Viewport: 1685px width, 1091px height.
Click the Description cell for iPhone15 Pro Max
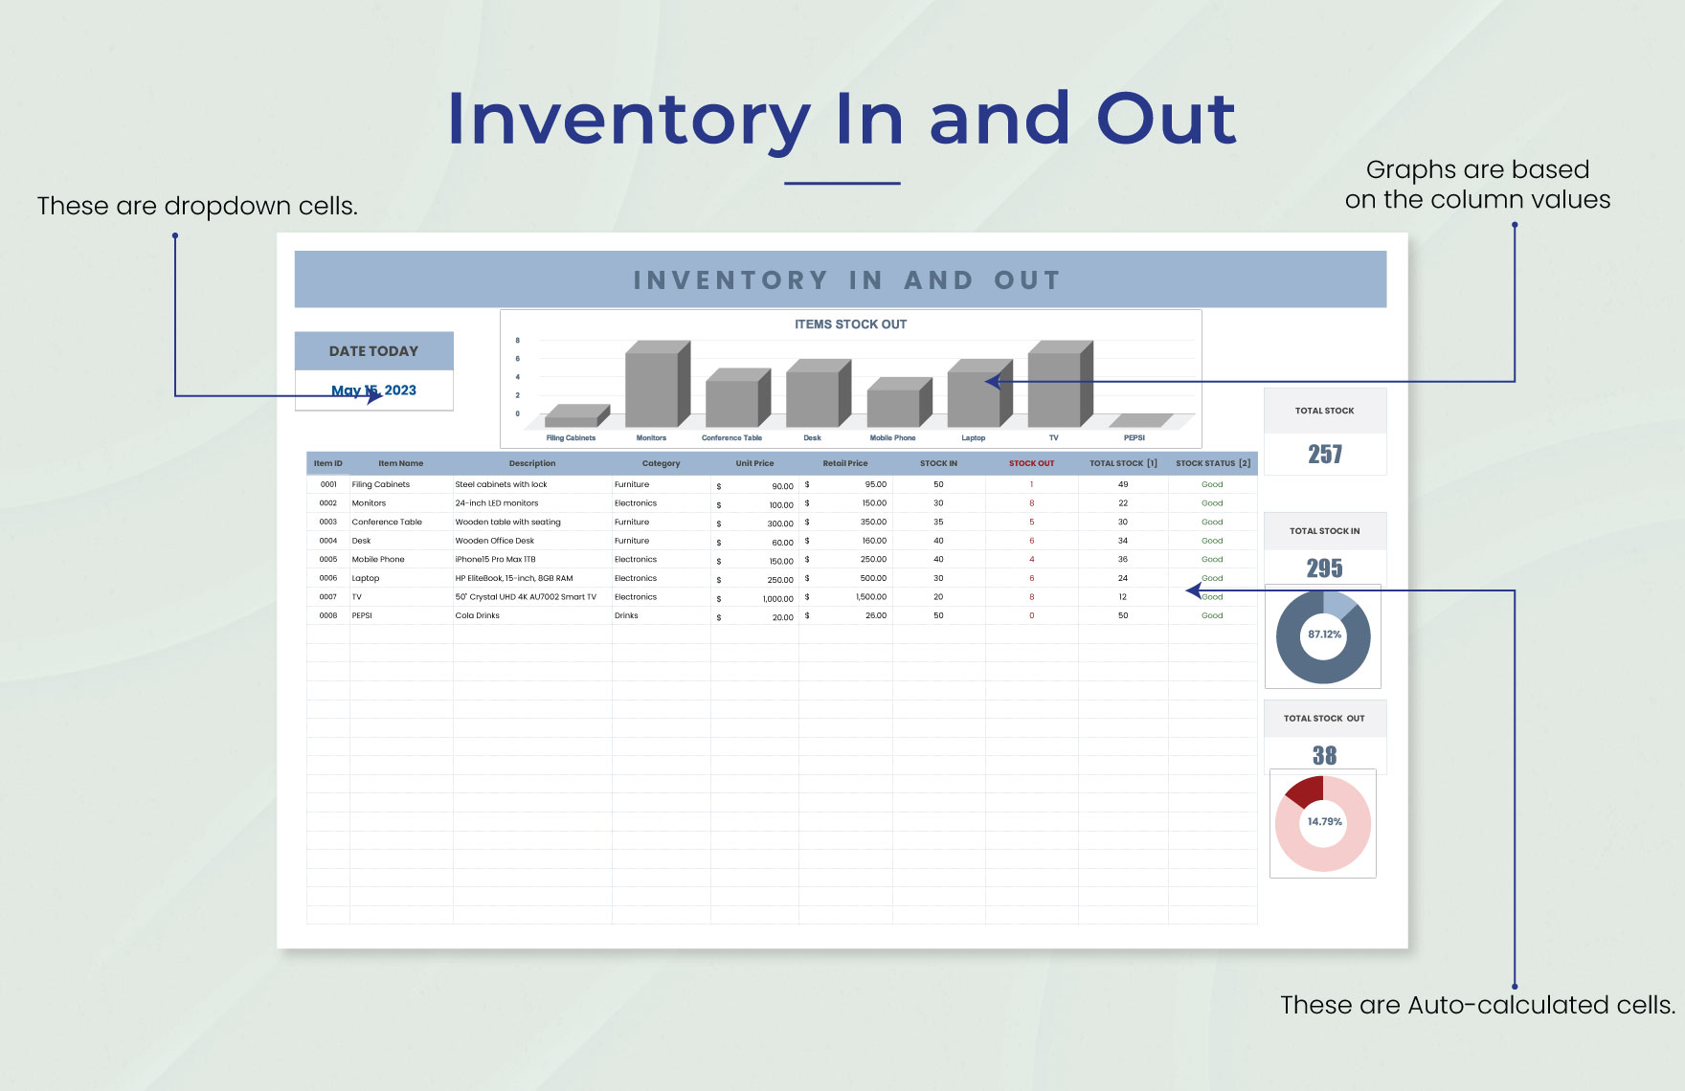531,559
